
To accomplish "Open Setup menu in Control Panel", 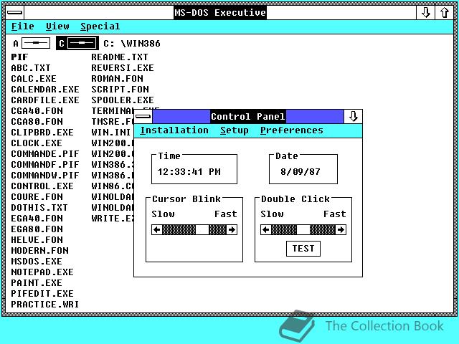I will click(x=235, y=130).
